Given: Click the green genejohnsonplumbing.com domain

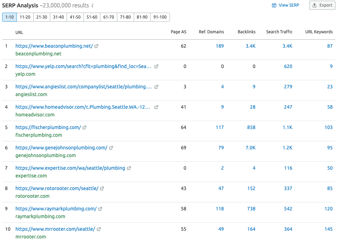Looking at the screenshot, I should tap(46, 155).
